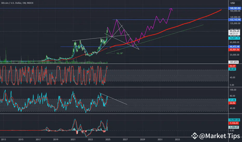This screenshot has height=142, width=242.
Task: Click the 74,001.19 cyan price label
Action: (234, 38)
